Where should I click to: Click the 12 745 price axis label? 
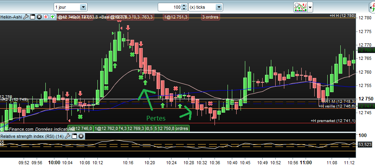(x=365, y=112)
